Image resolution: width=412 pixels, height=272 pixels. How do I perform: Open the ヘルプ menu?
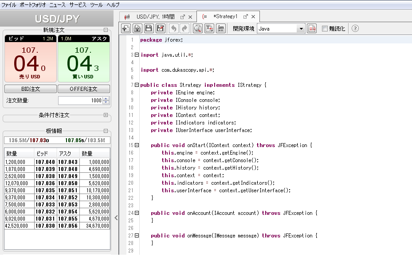(x=113, y=5)
